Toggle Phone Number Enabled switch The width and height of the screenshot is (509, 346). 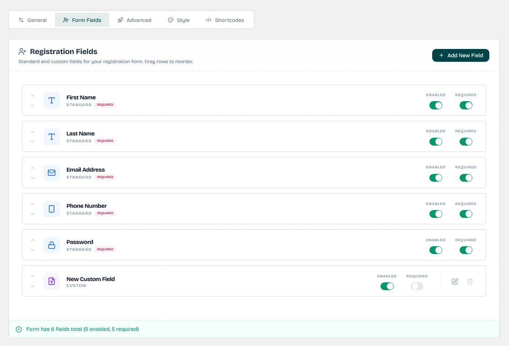[x=436, y=214]
